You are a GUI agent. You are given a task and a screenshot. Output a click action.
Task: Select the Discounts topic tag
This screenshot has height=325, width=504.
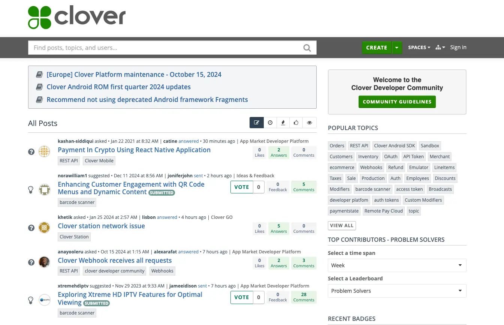(445, 178)
